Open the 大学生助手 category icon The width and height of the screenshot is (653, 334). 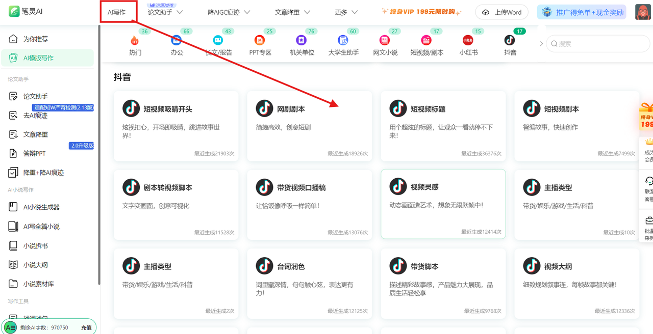pyautogui.click(x=343, y=40)
